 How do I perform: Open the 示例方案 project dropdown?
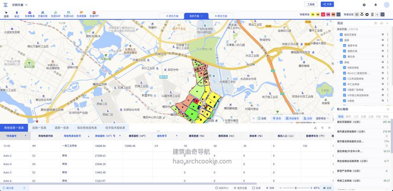pyautogui.click(x=20, y=5)
